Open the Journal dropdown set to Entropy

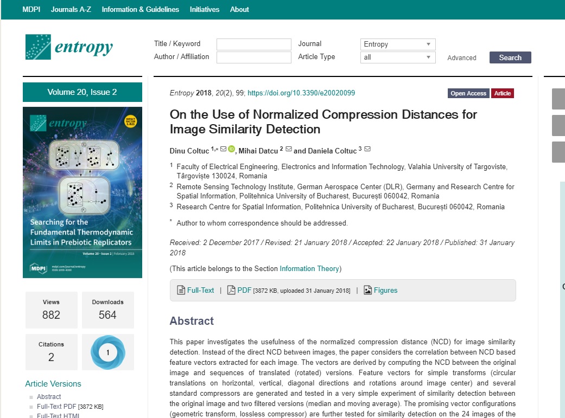pos(398,44)
